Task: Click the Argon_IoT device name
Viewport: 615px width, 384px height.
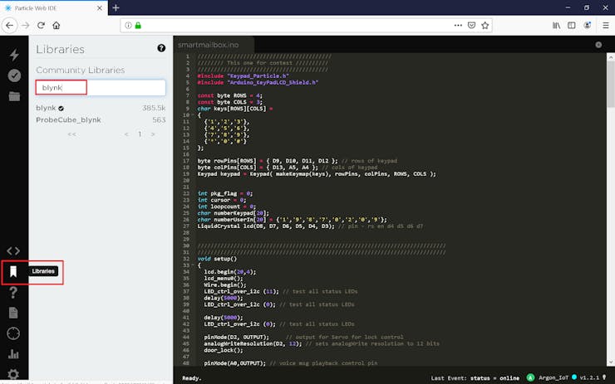Action: point(553,377)
